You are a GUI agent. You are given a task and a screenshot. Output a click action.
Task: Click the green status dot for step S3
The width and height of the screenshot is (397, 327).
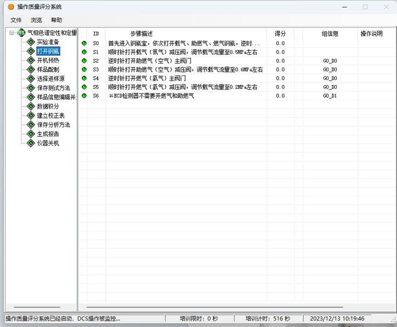click(x=84, y=70)
